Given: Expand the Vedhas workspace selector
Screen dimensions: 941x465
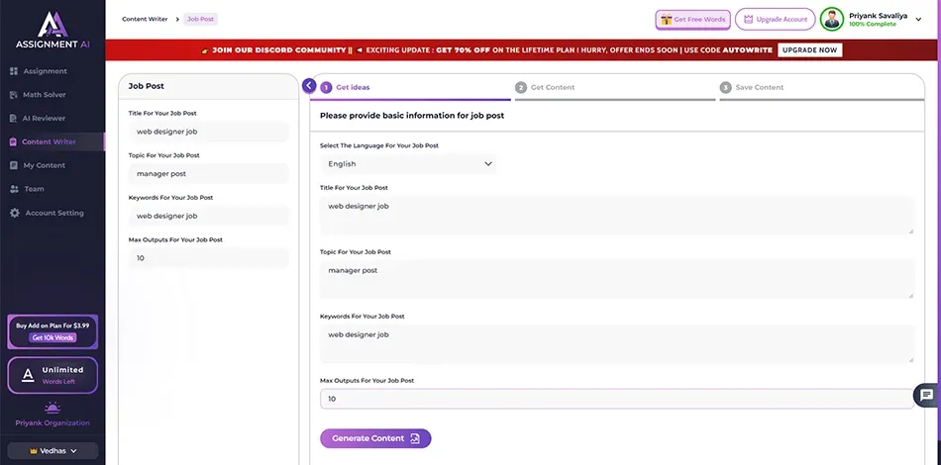Looking at the screenshot, I should coord(52,451).
